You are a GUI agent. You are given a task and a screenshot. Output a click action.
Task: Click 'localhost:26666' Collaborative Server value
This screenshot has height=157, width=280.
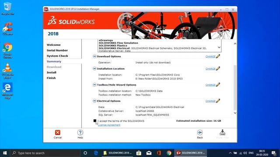pyautogui.click(x=145, y=111)
